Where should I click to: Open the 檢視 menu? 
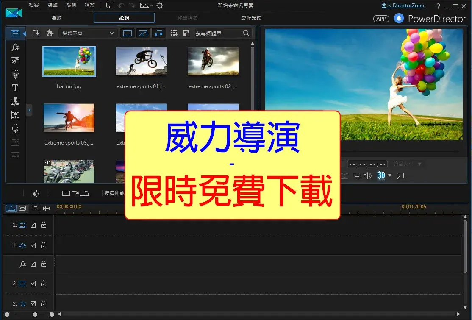point(71,5)
